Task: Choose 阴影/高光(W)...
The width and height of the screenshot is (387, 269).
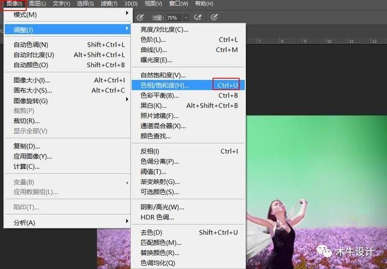Action: pyautogui.click(x=188, y=207)
